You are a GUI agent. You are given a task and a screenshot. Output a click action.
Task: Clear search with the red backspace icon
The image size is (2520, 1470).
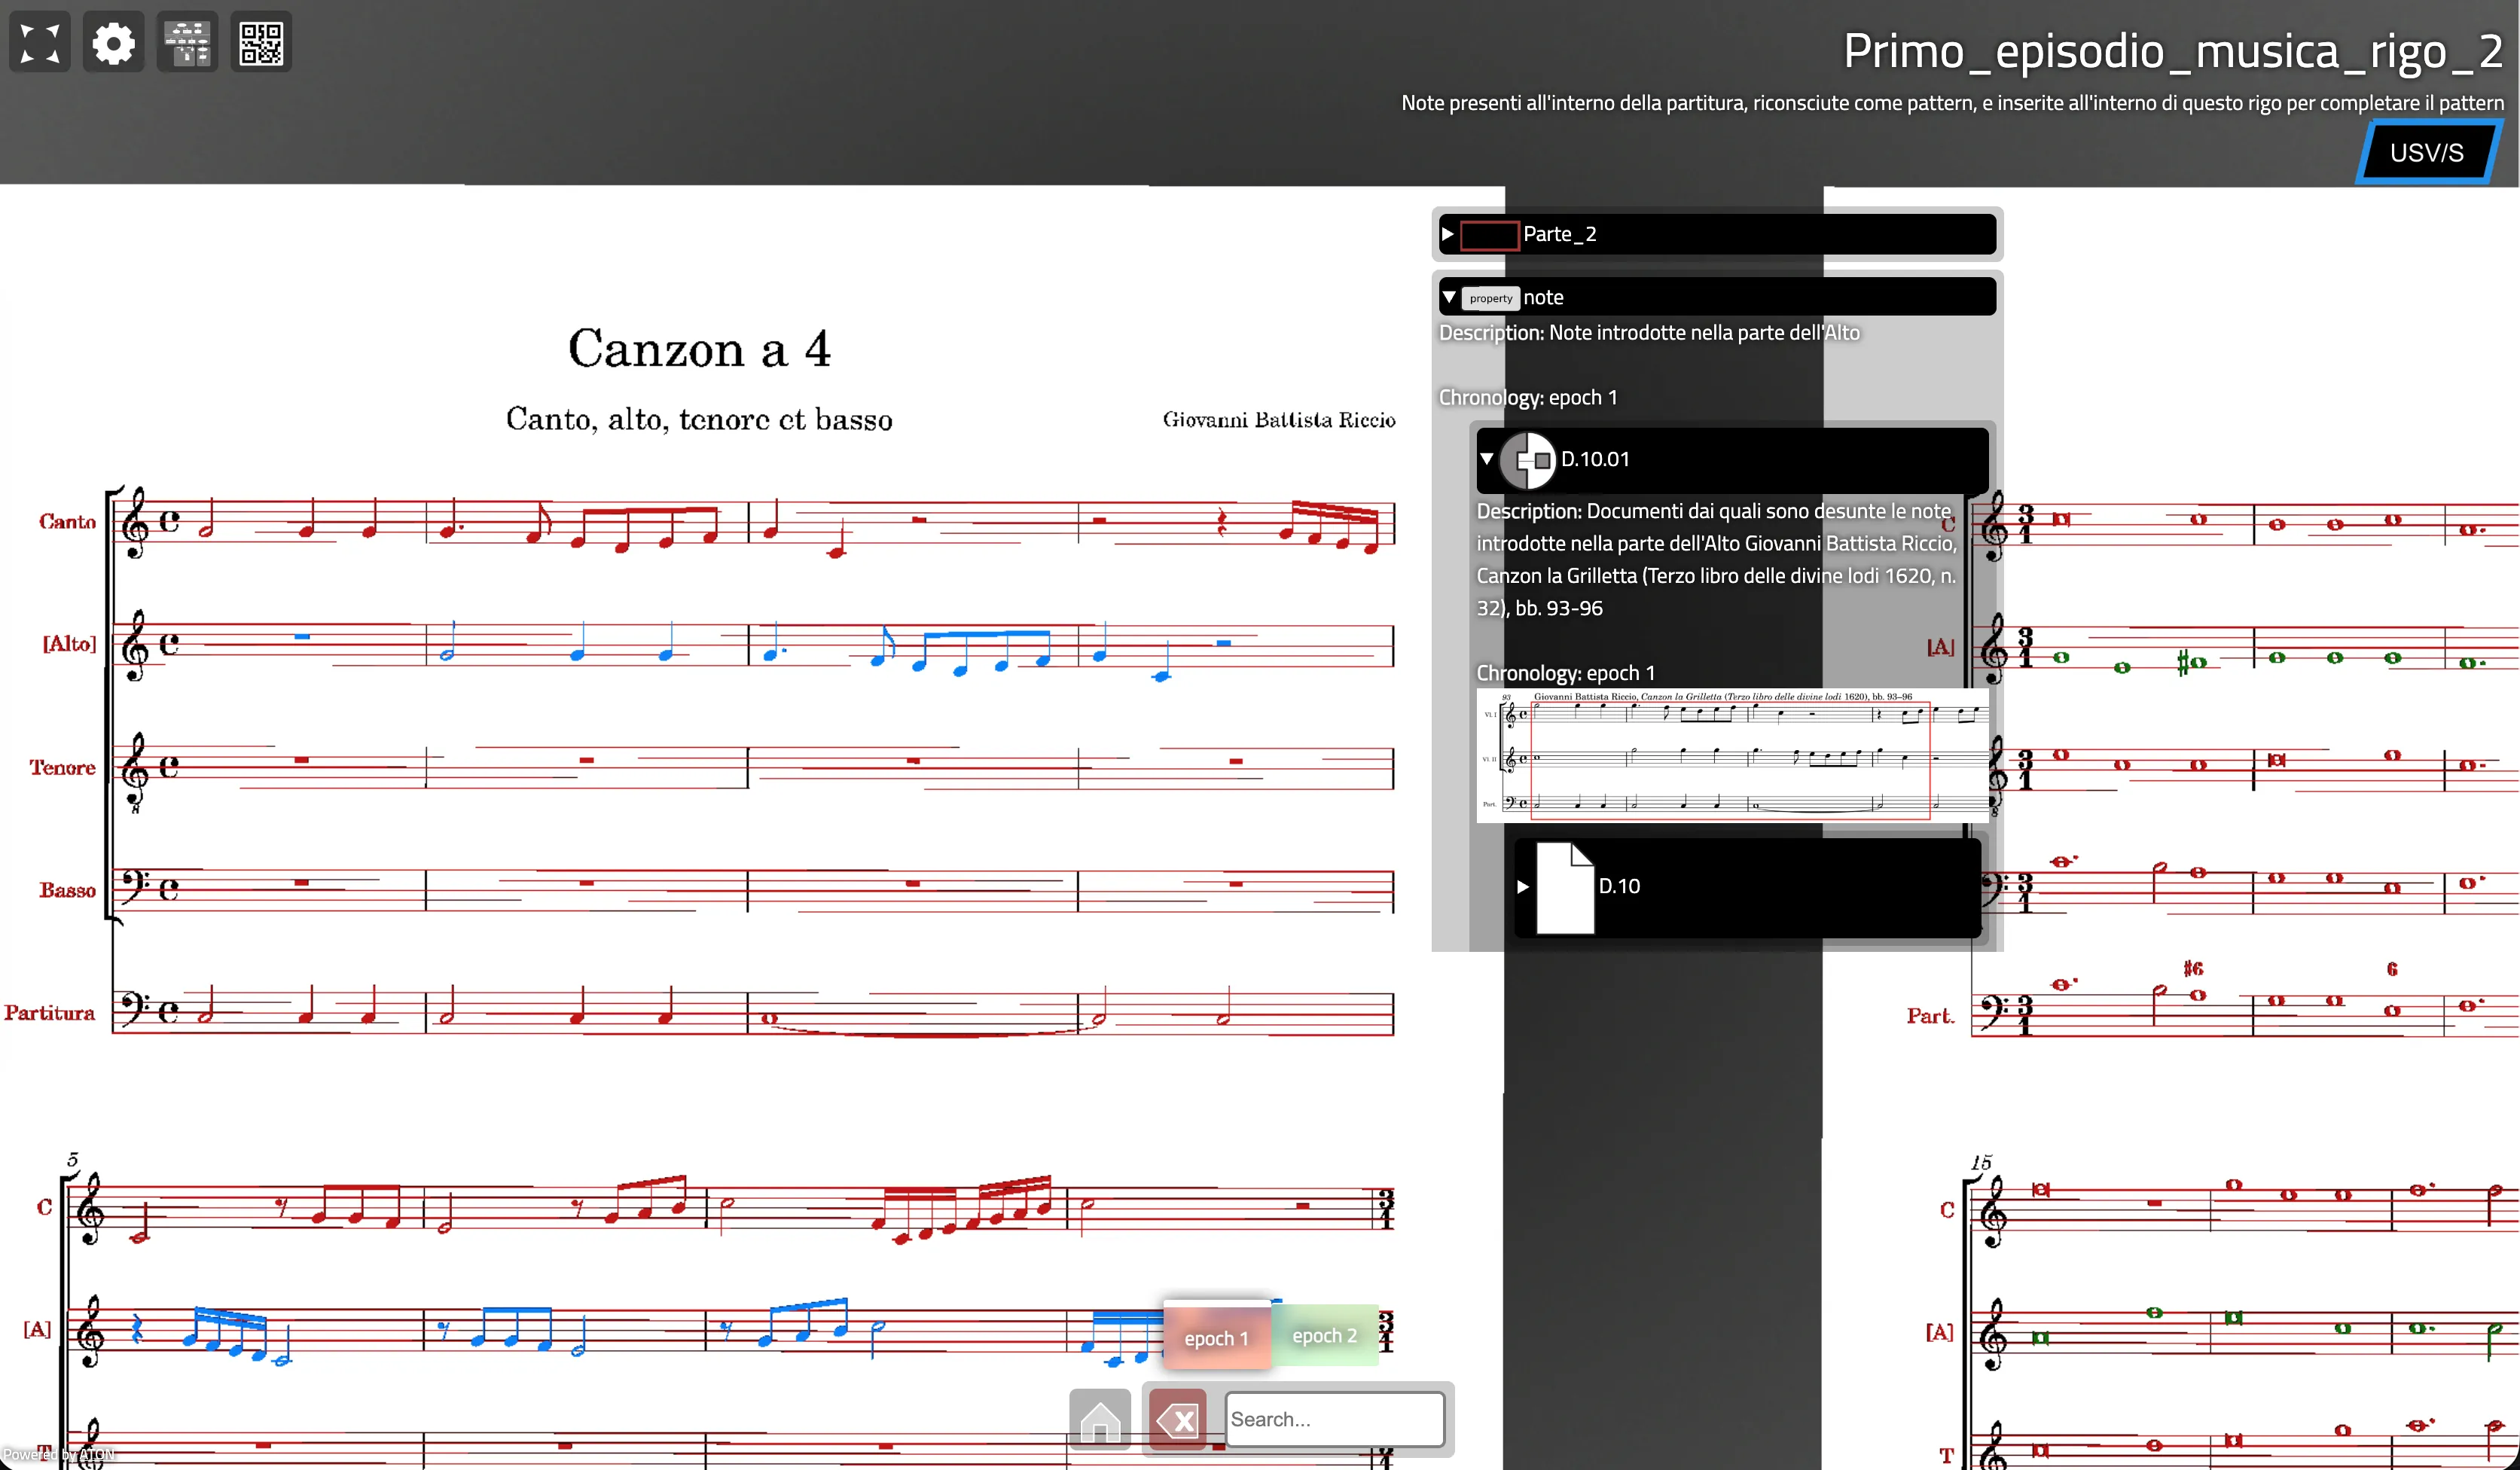1178,1418
